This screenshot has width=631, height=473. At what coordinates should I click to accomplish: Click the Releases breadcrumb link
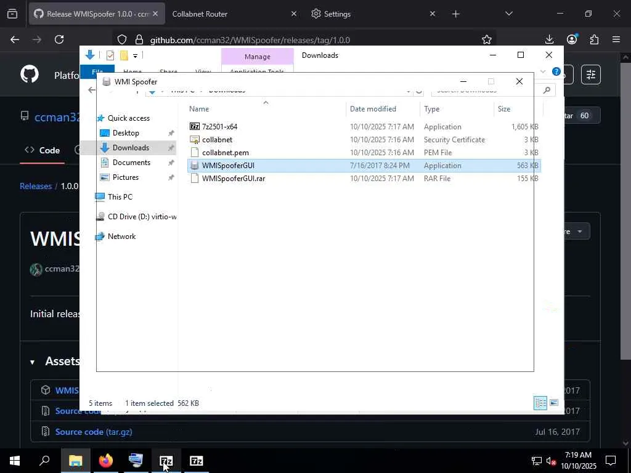coord(36,186)
